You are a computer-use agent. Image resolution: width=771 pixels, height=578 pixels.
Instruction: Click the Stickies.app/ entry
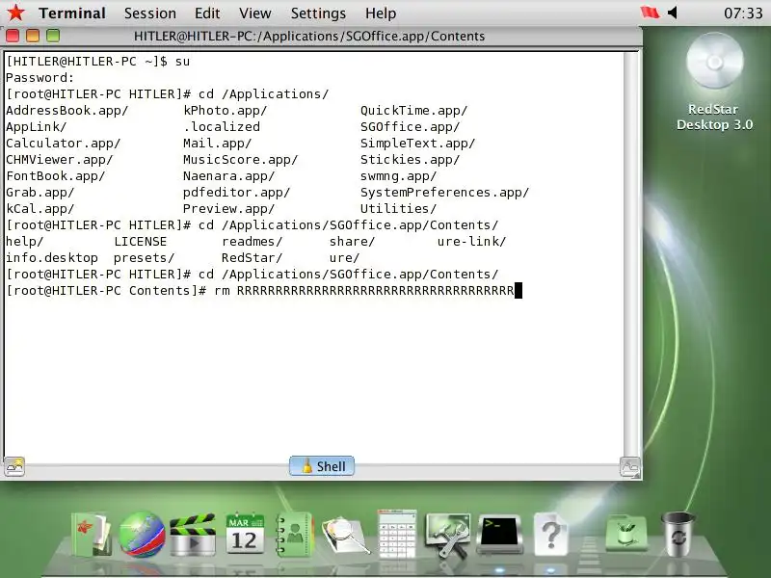[410, 160]
